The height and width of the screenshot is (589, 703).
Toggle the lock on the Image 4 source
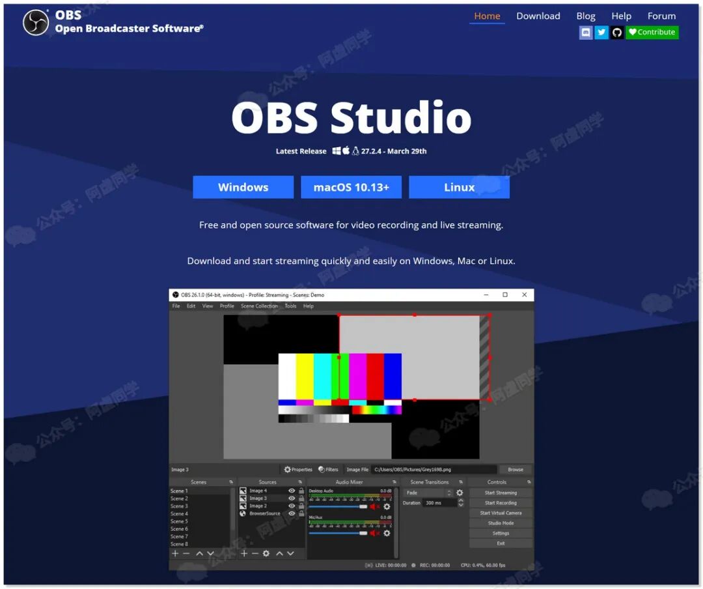click(x=301, y=491)
